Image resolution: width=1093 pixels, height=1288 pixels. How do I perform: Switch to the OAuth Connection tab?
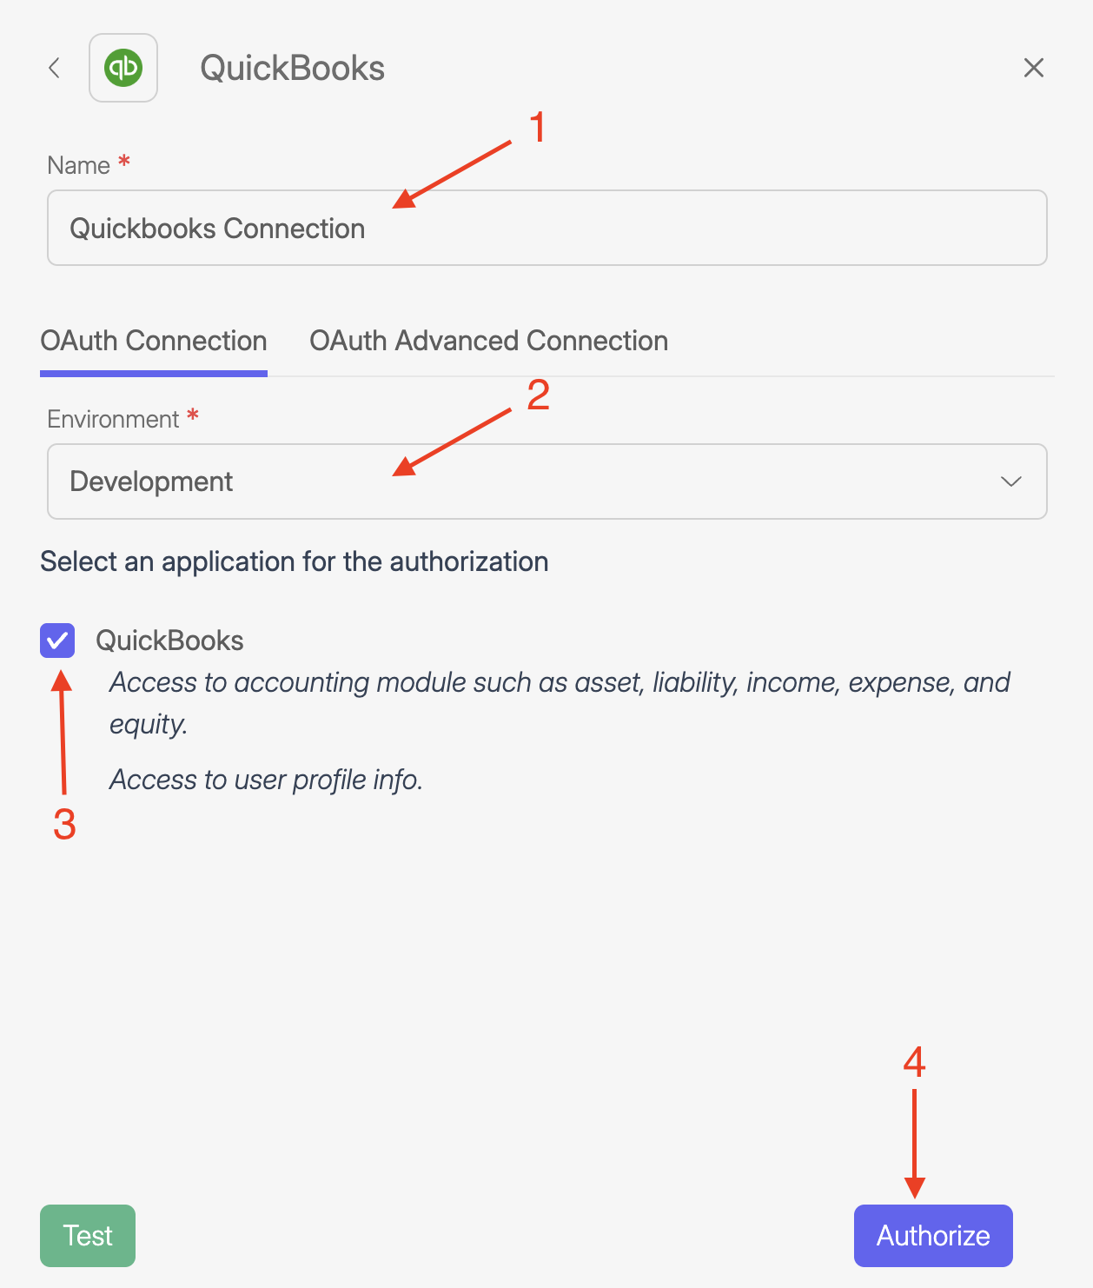pyautogui.click(x=154, y=342)
